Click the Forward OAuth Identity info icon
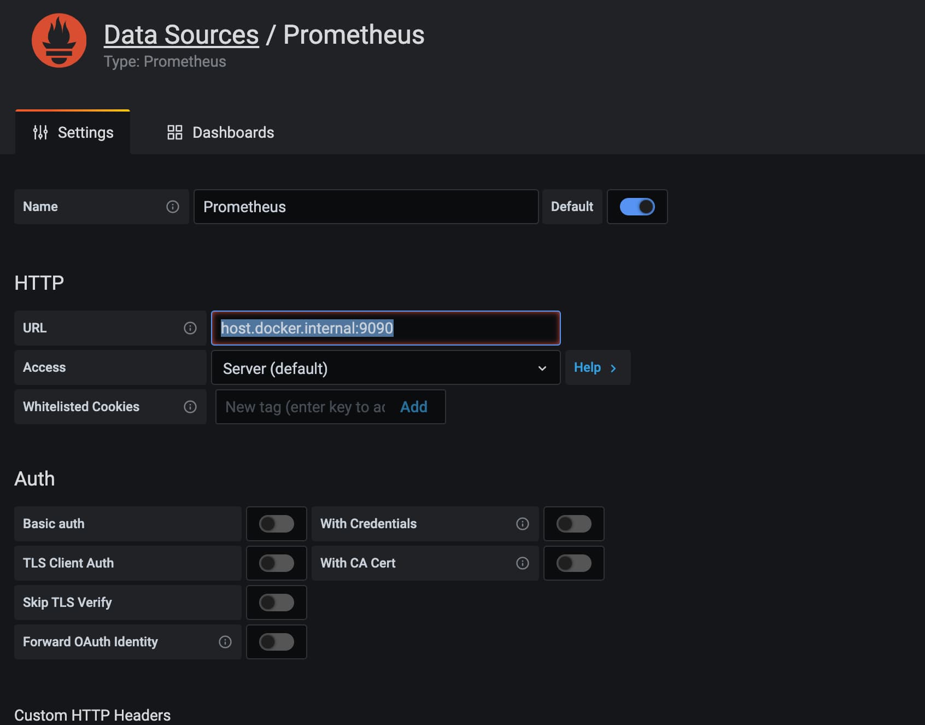Screen dimensions: 925x725 [225, 642]
